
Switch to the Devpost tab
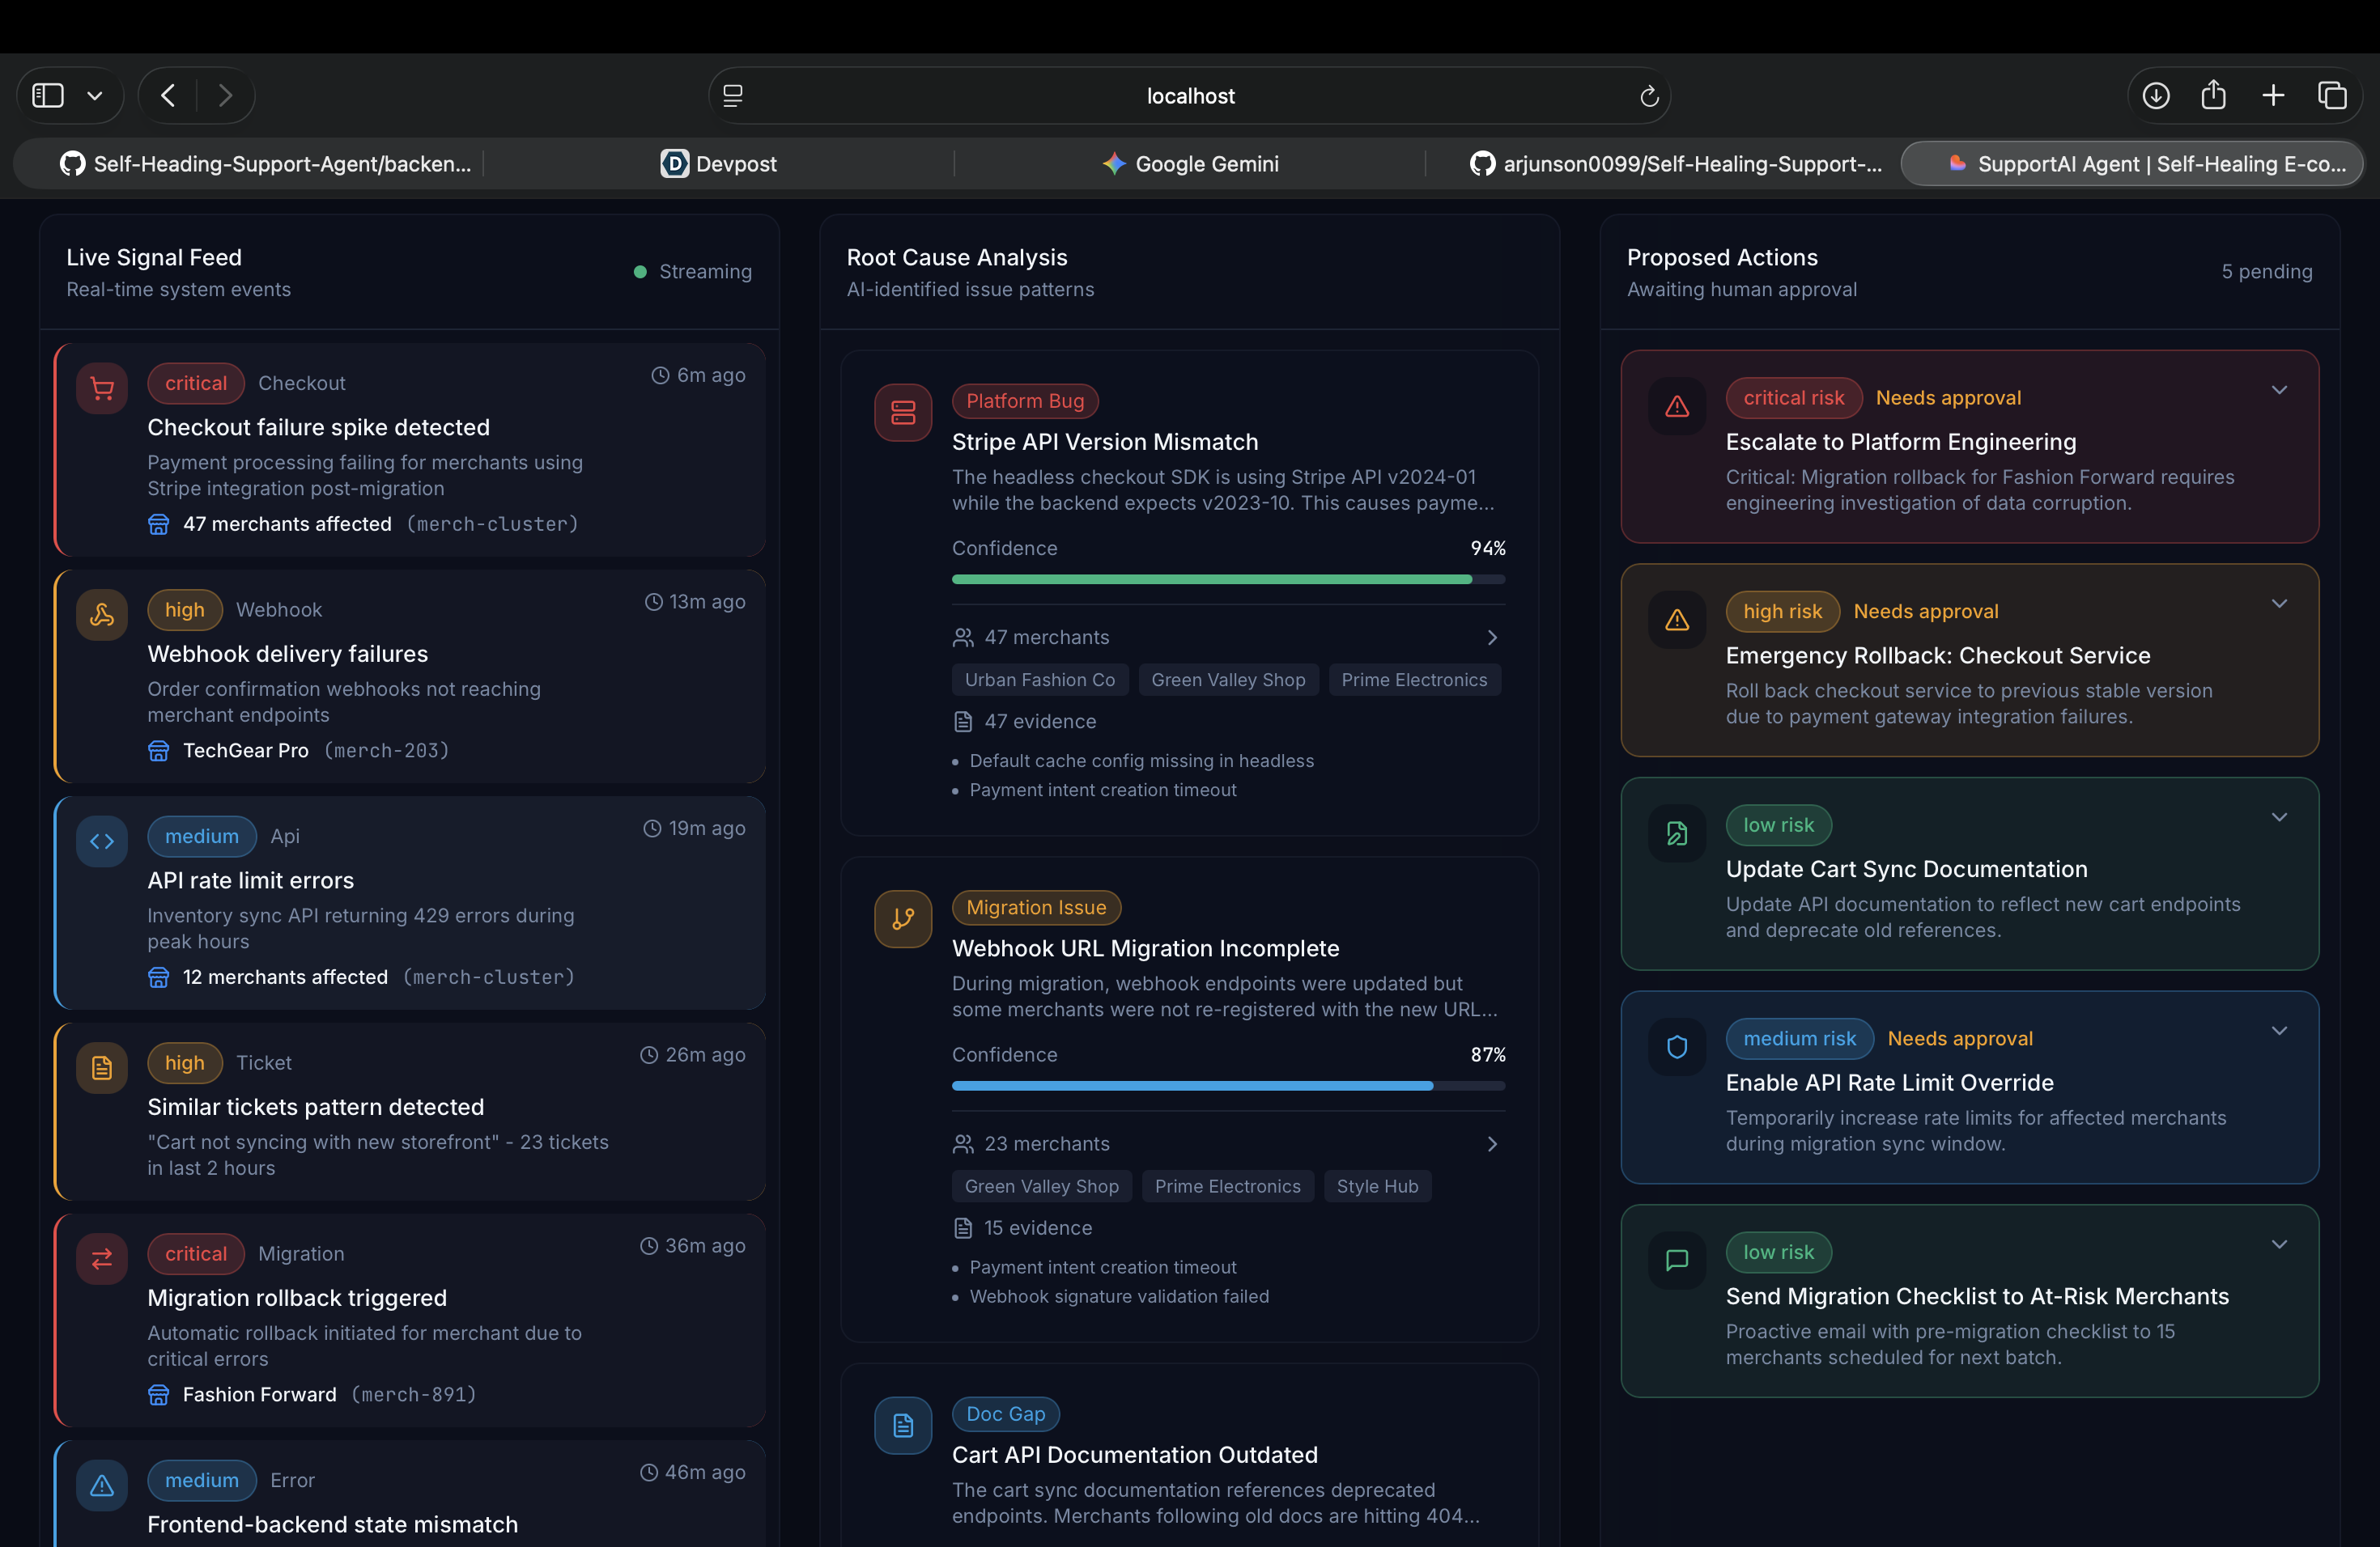coord(718,164)
